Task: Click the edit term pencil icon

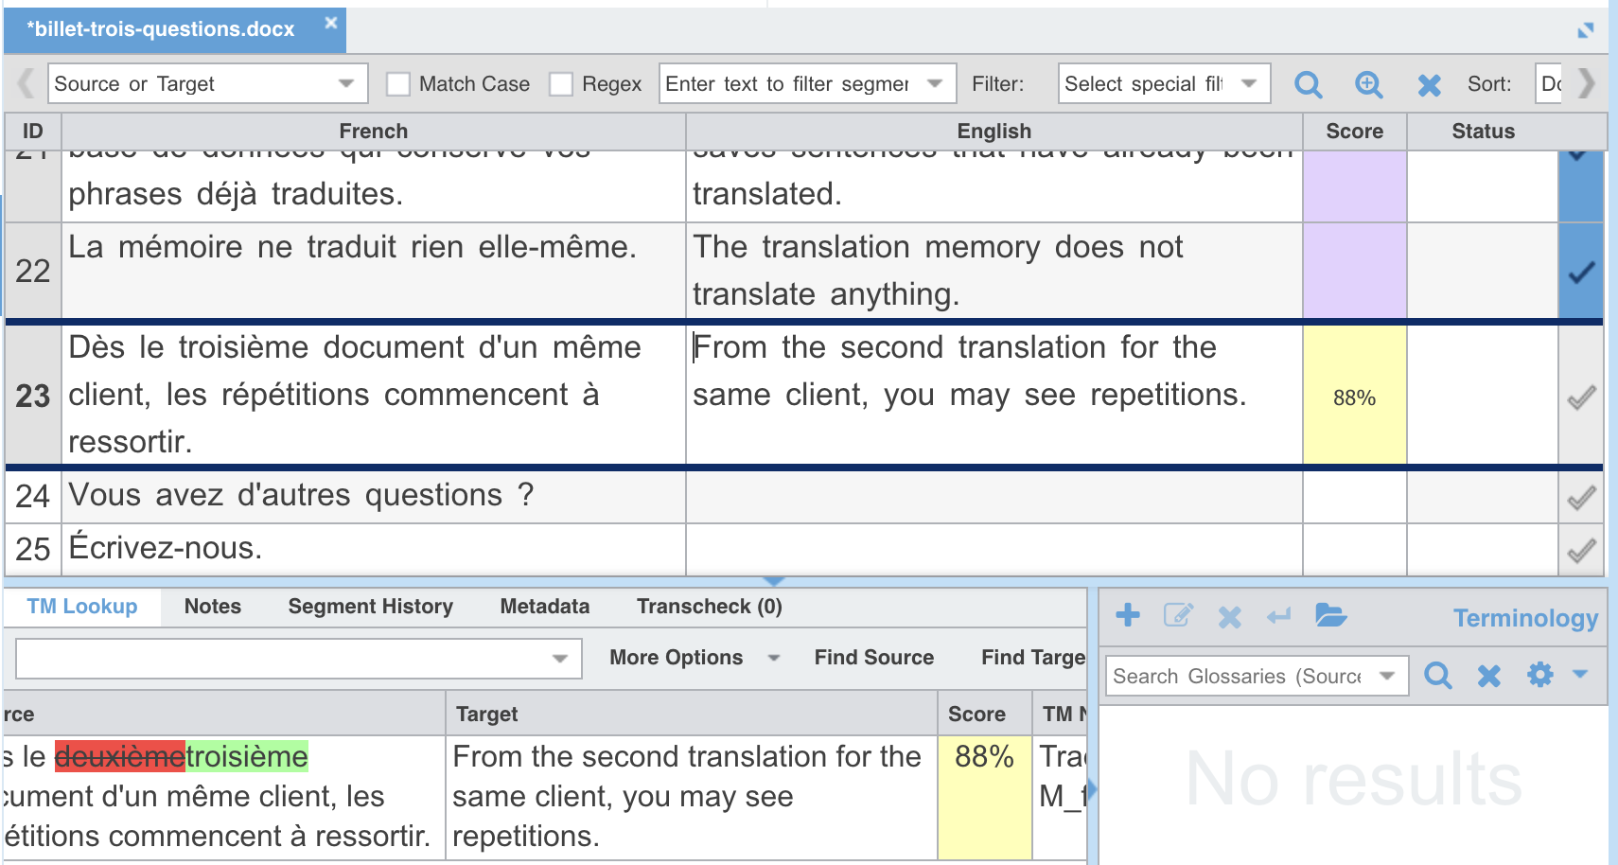Action: tap(1178, 616)
